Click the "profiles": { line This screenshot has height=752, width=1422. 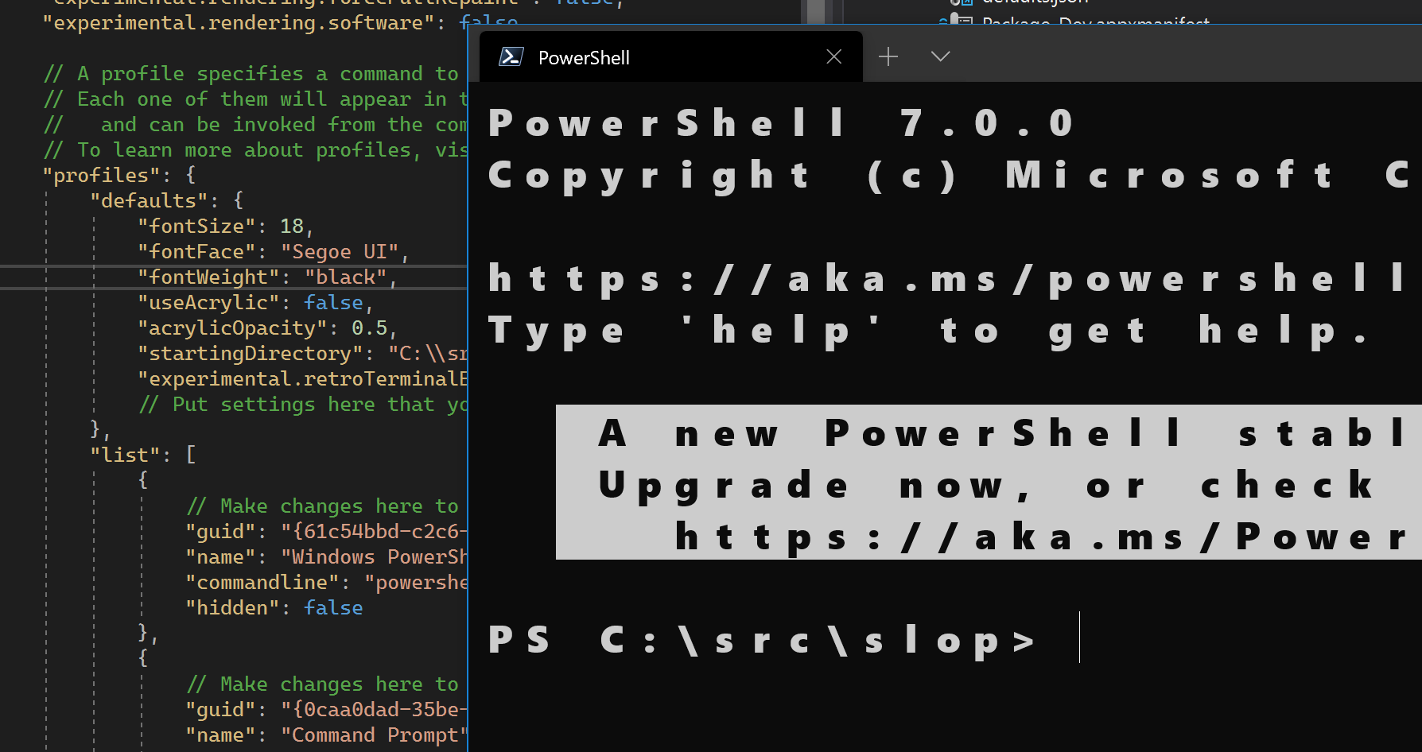(x=119, y=175)
